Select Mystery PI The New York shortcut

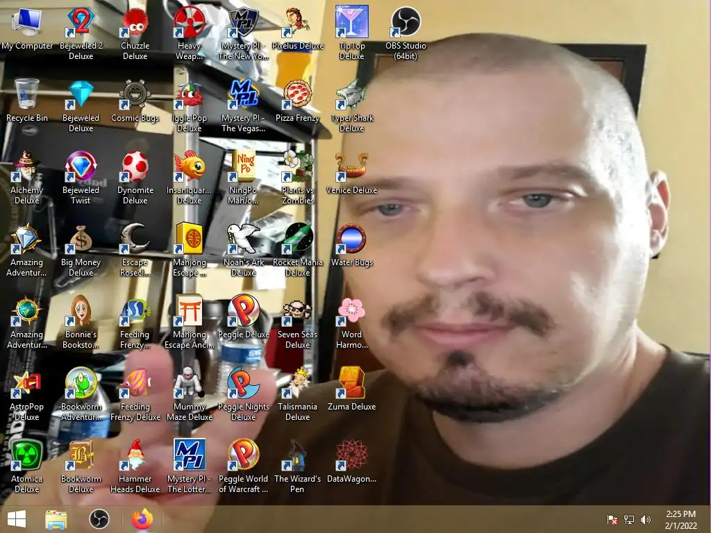coord(244,34)
